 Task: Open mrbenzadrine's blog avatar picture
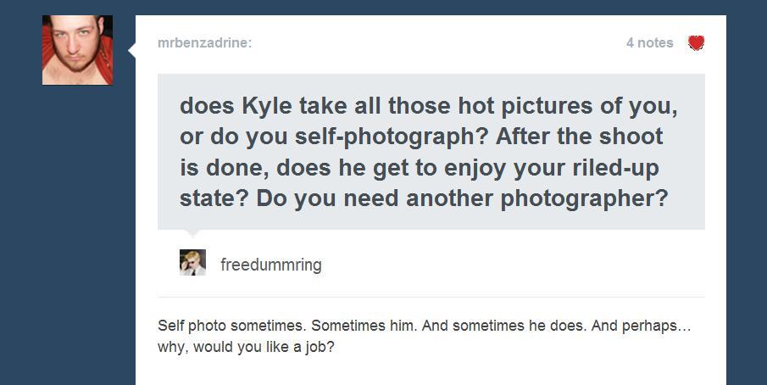click(77, 50)
